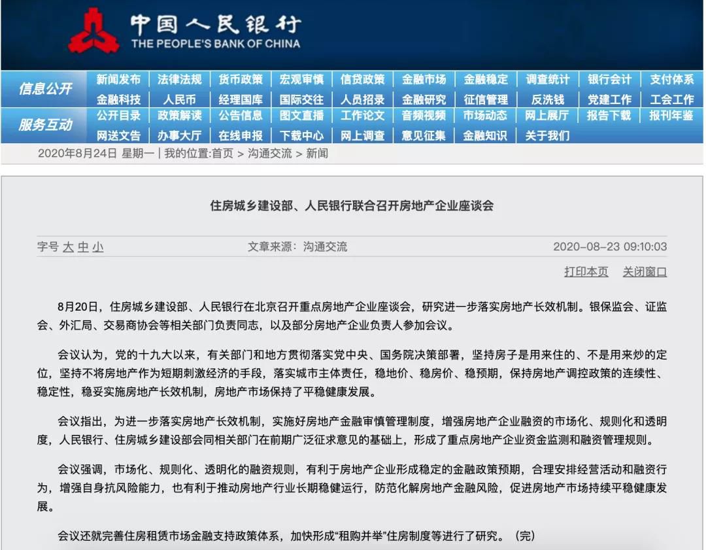The height and width of the screenshot is (550, 706).
Task: Click the 信息公开 category tab
Action: tap(44, 89)
